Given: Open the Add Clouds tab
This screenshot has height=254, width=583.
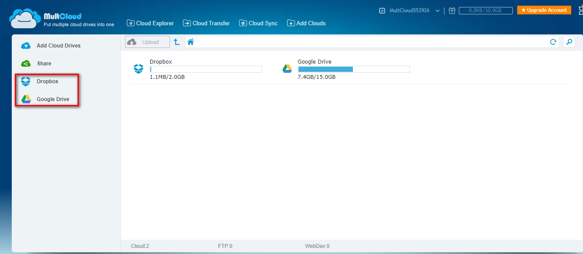Looking at the screenshot, I should 306,23.
